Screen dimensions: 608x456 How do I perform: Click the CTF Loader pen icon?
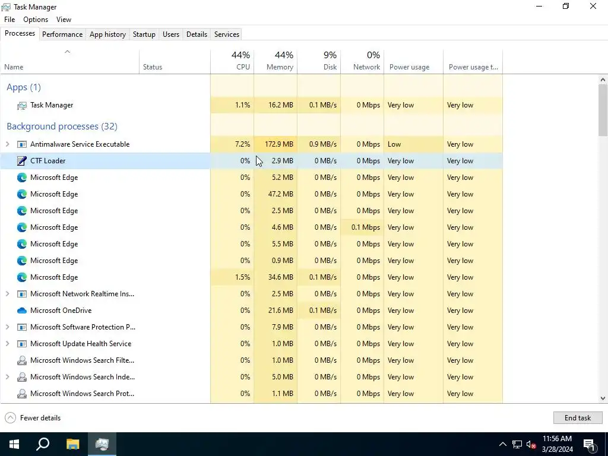(x=22, y=161)
